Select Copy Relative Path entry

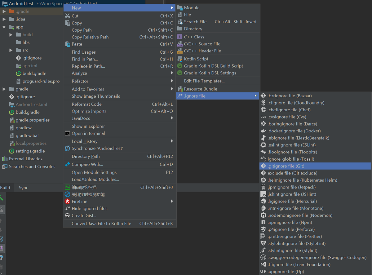click(x=120, y=37)
